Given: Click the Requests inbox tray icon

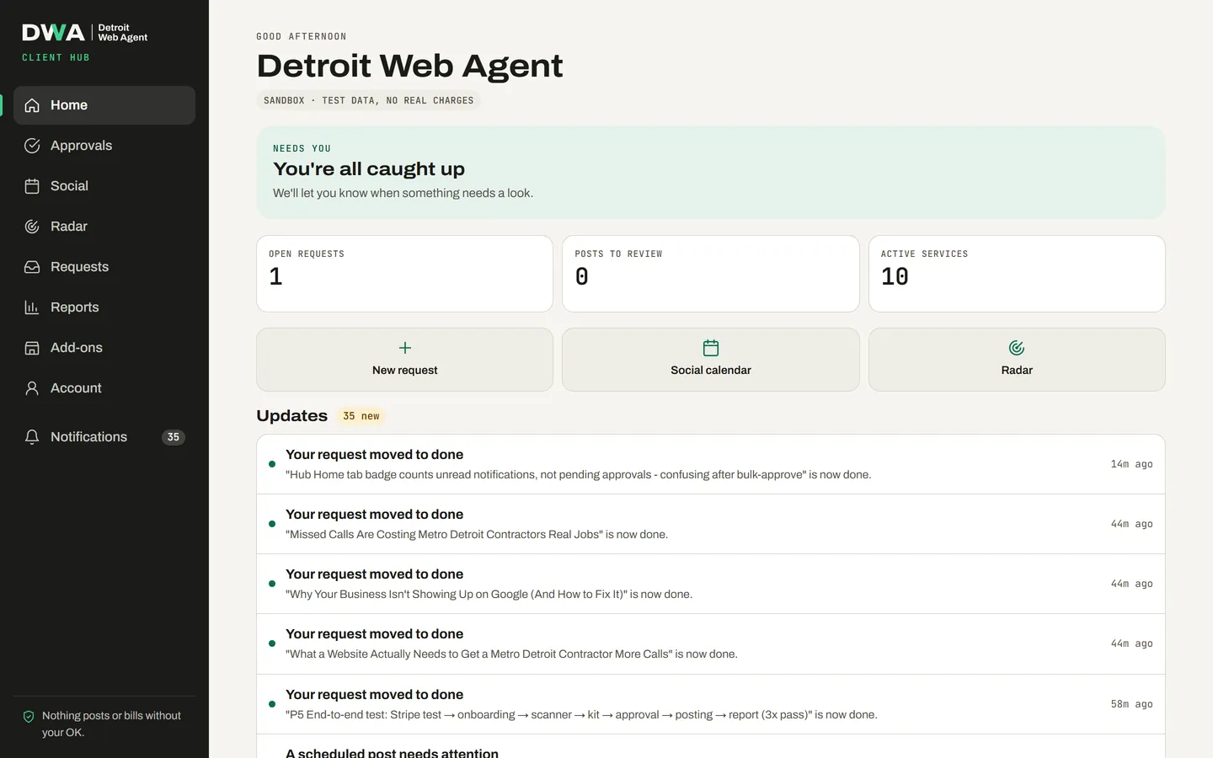Looking at the screenshot, I should (32, 267).
